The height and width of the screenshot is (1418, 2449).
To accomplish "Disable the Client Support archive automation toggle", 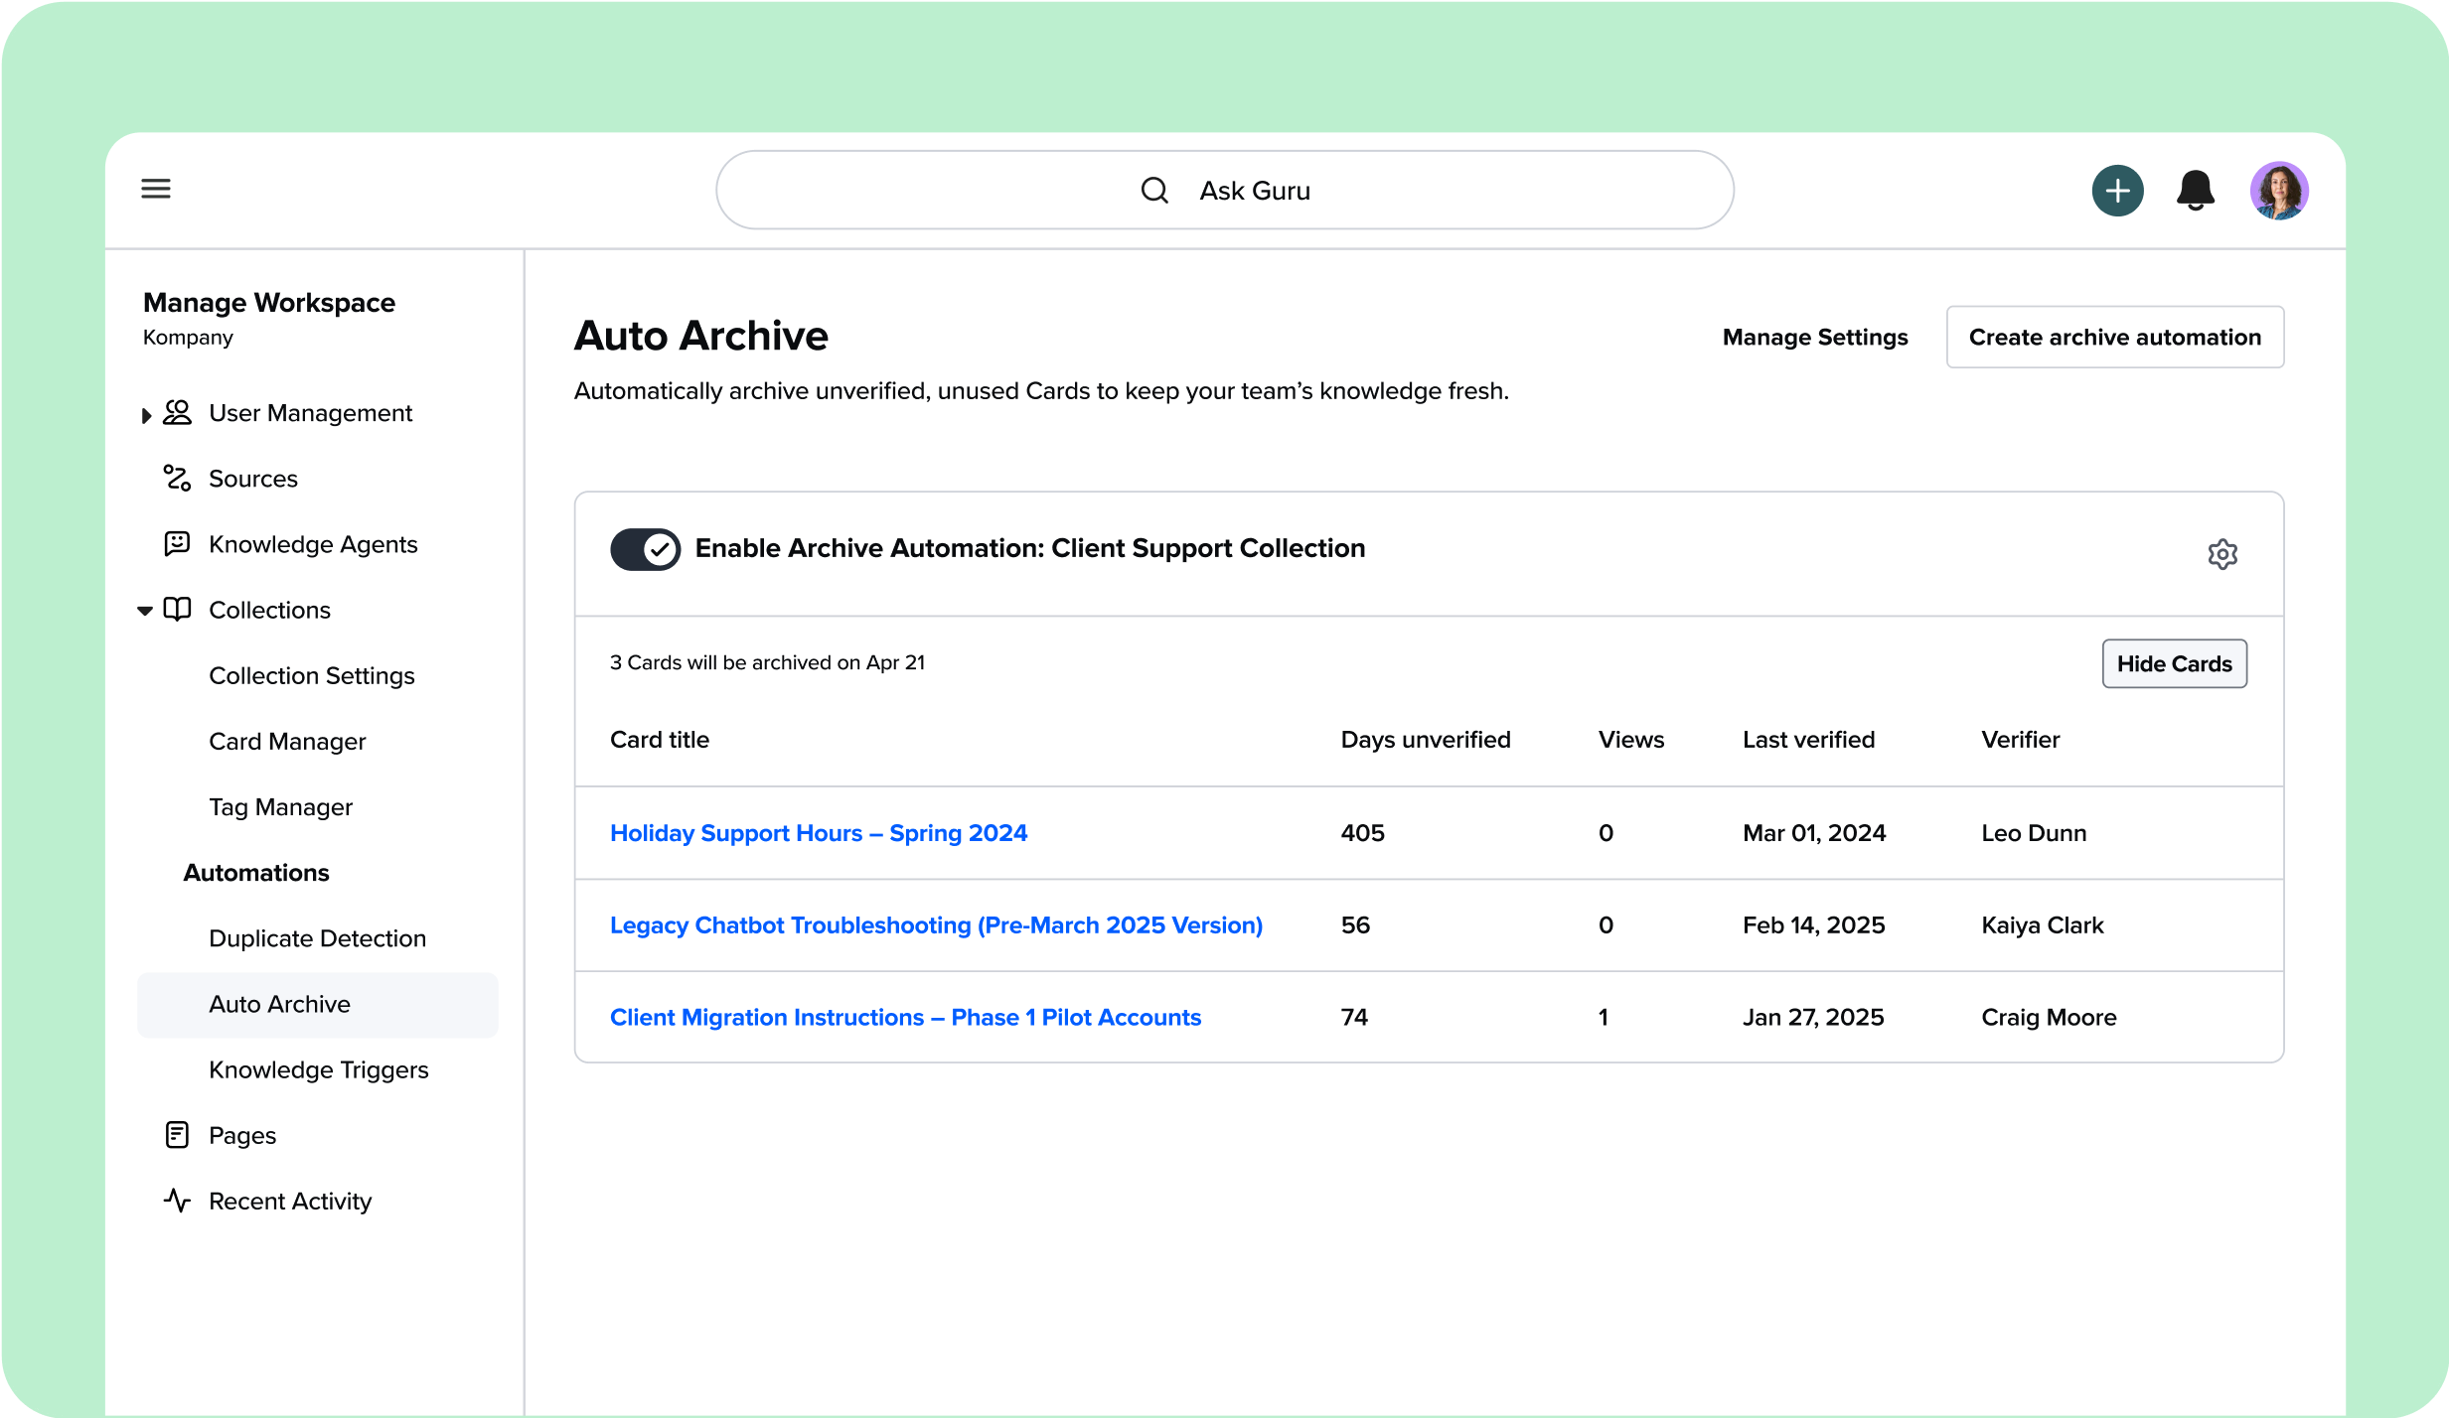I will [x=645, y=549].
